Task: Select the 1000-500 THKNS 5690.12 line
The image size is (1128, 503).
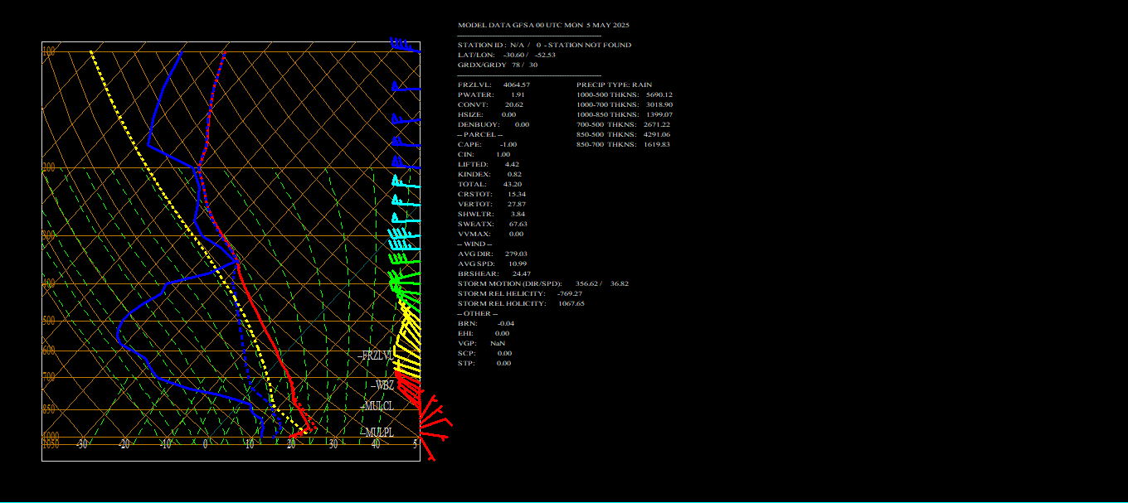Action: (625, 94)
